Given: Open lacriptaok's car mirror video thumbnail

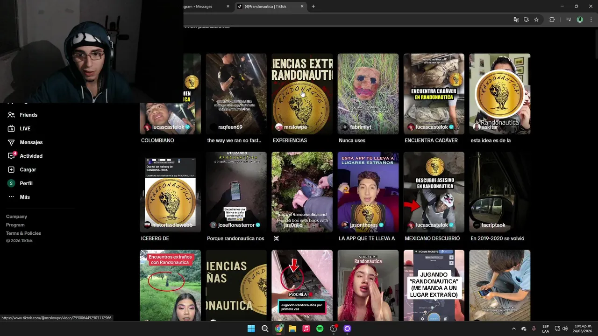Looking at the screenshot, I should [500, 192].
